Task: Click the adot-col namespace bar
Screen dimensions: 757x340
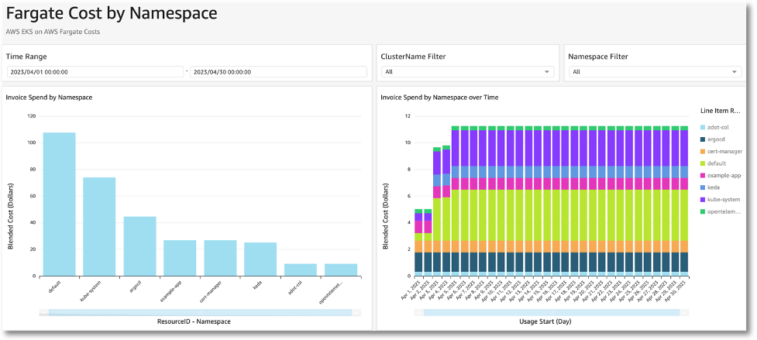Action: (301, 270)
